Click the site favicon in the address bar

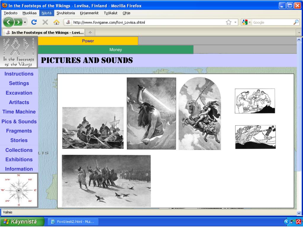click(68, 22)
